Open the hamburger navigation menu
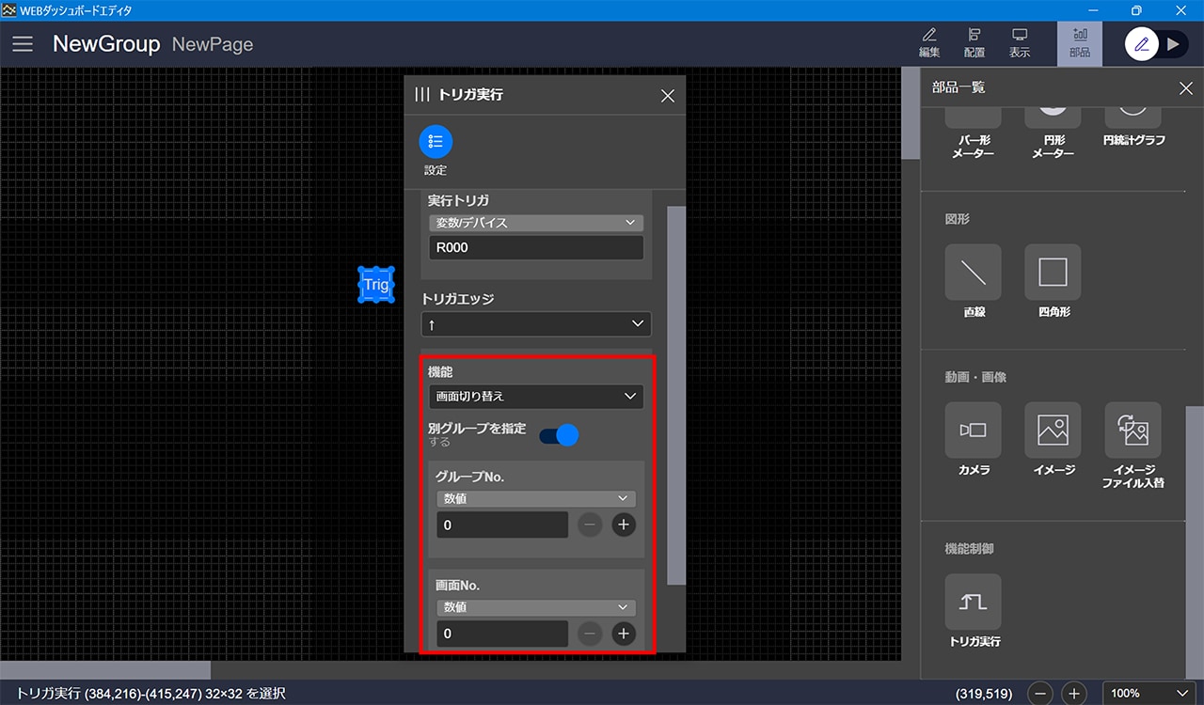The width and height of the screenshot is (1204, 705). pos(23,44)
